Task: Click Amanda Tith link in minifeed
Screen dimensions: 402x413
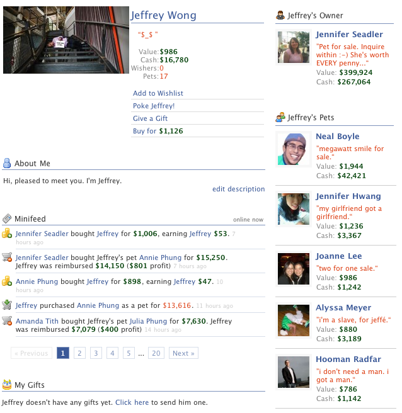Action: 37,321
